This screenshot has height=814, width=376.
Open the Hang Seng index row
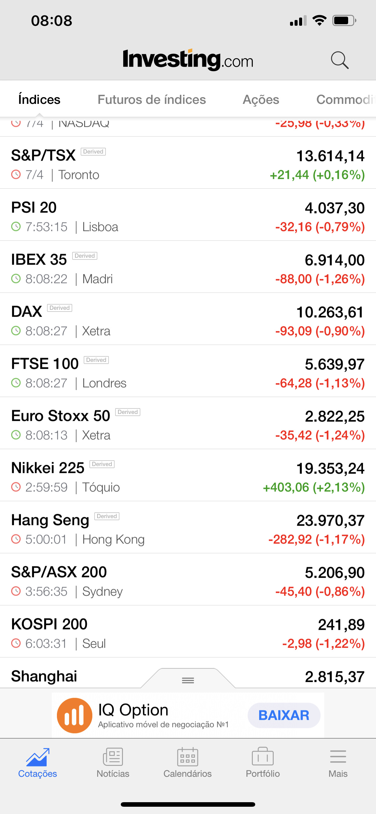pos(188,527)
